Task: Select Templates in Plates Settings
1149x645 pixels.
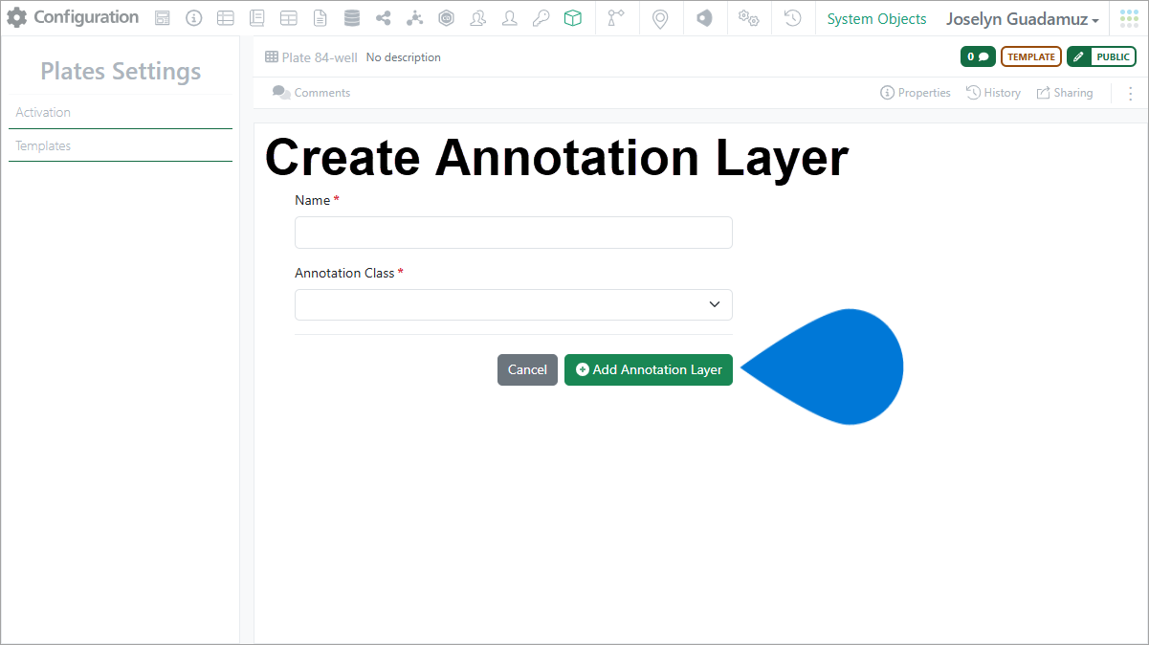Action: tap(43, 145)
